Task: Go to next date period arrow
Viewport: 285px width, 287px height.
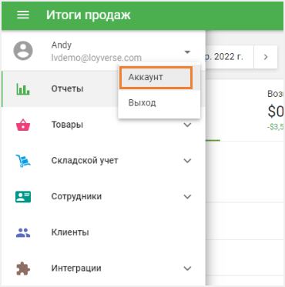Action: point(266,57)
